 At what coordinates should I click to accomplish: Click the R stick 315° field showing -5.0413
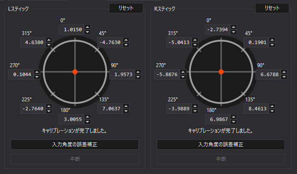[179, 42]
